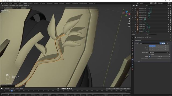This screenshot has height=96, width=172.
Task: Open the timeline View menu
Action: click(17, 89)
